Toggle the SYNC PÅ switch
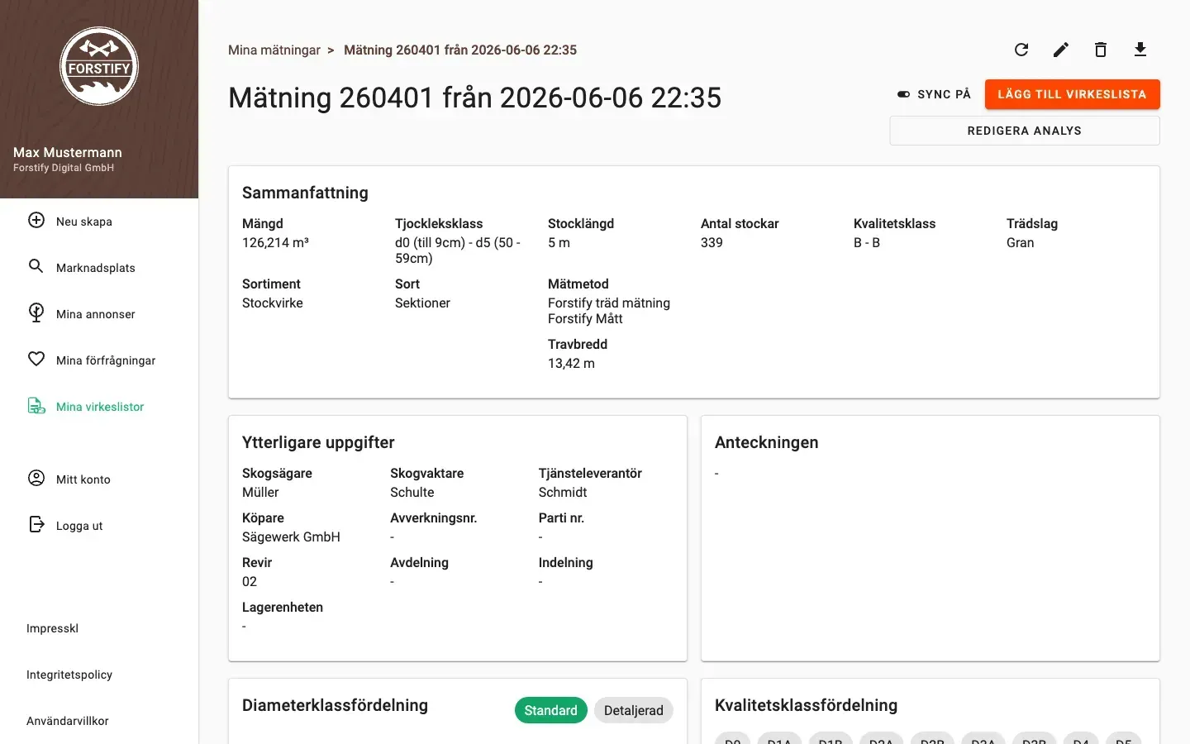The image size is (1190, 744). point(903,94)
